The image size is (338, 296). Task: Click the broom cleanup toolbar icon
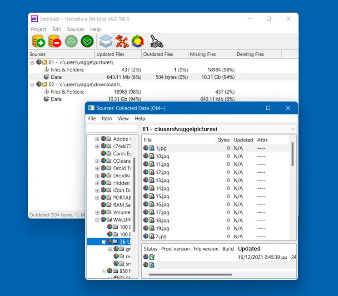[x=156, y=41]
